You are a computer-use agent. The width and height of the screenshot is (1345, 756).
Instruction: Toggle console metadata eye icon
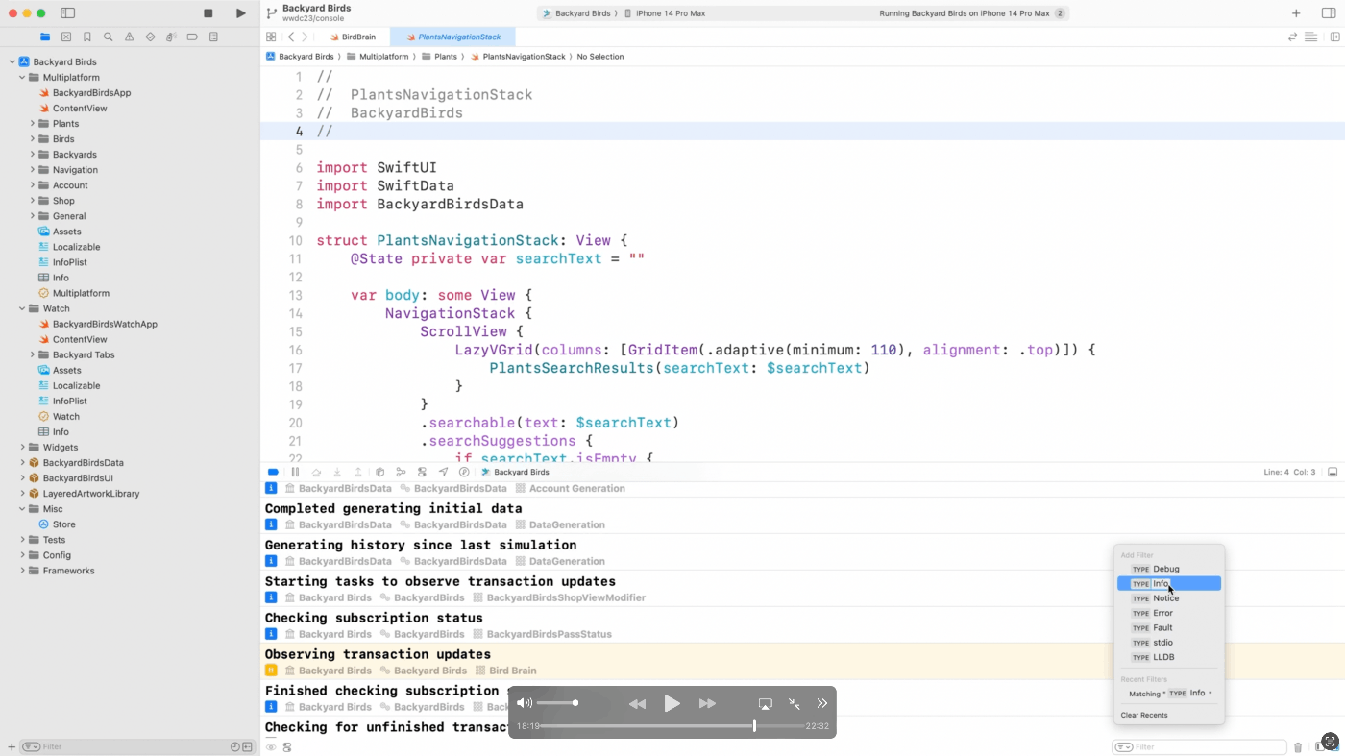tap(271, 747)
